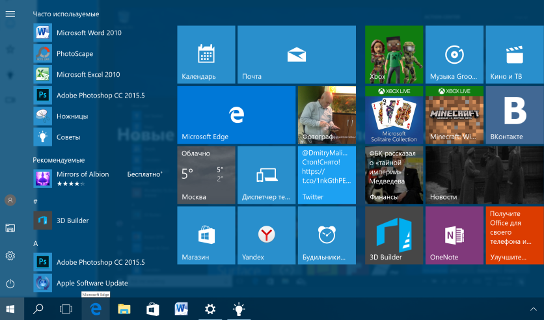This screenshot has height=320, width=544.
Task: Open the Minecraft tile
Action: click(454, 114)
